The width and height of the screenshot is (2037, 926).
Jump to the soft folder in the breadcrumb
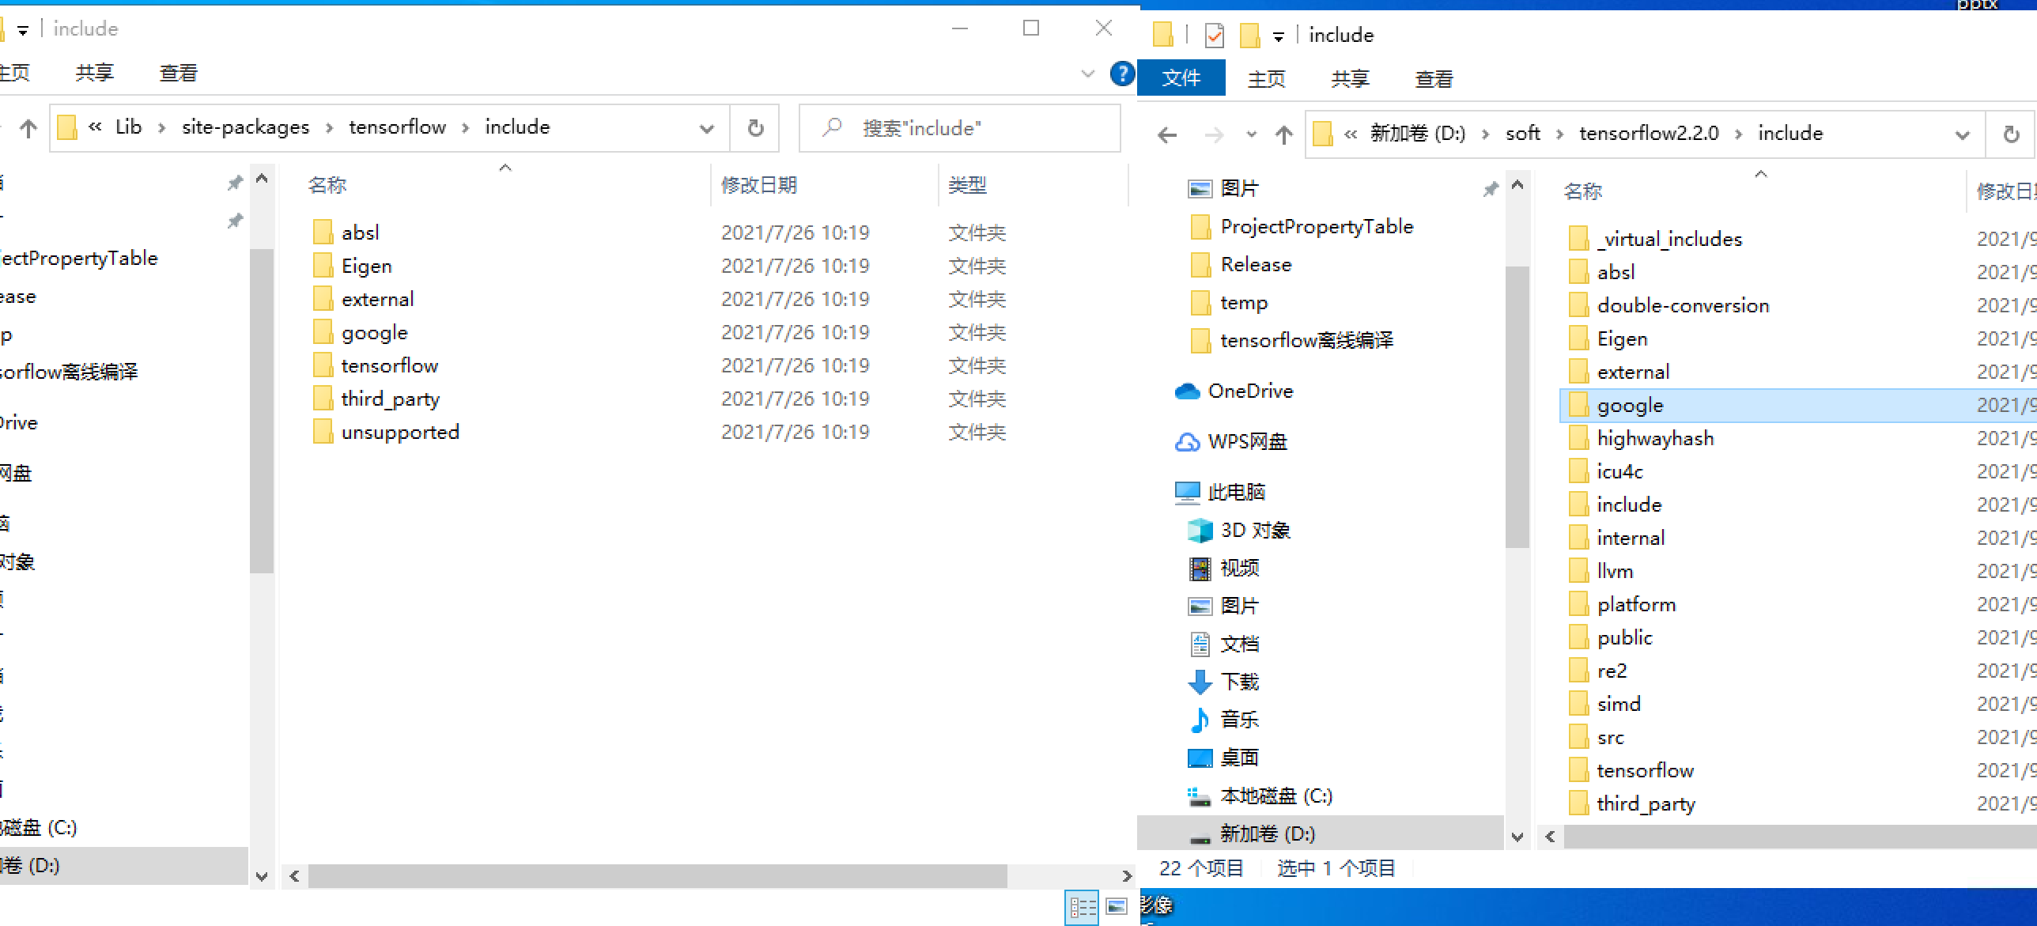pos(1523,133)
